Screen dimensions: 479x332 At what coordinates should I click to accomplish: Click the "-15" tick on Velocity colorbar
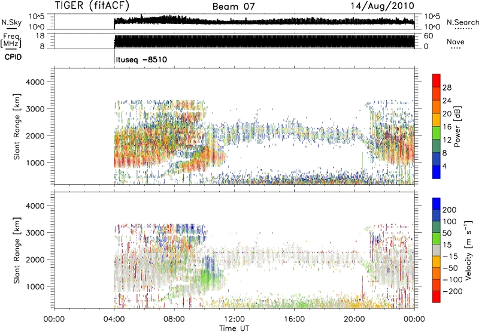coord(450,256)
